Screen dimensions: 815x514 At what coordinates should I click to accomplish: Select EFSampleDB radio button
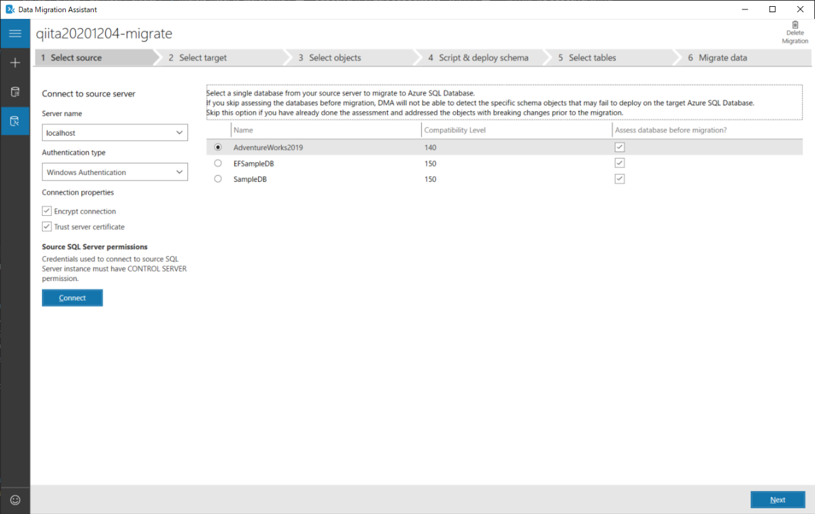click(218, 163)
